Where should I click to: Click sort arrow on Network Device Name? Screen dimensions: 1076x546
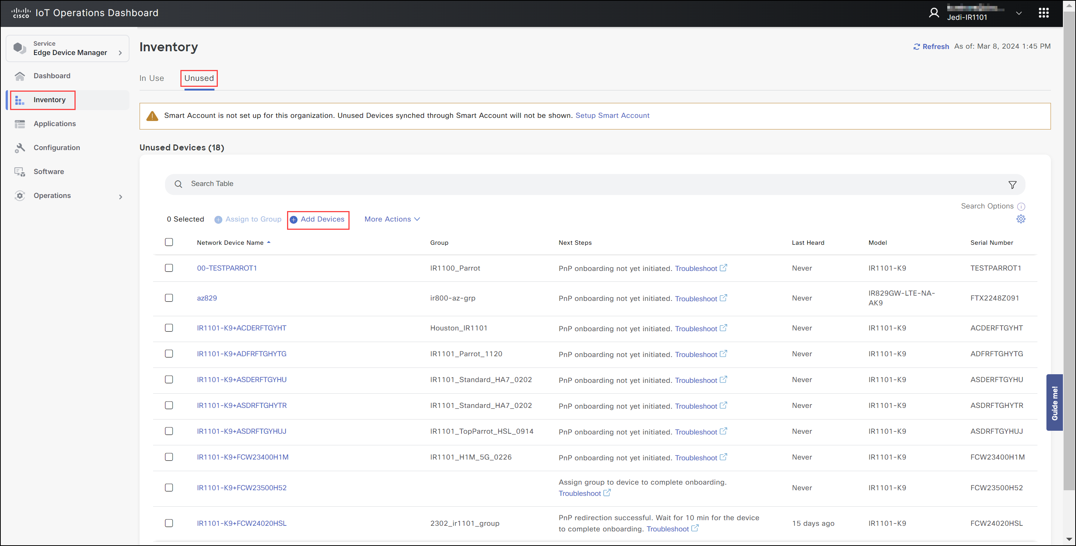pyautogui.click(x=269, y=242)
